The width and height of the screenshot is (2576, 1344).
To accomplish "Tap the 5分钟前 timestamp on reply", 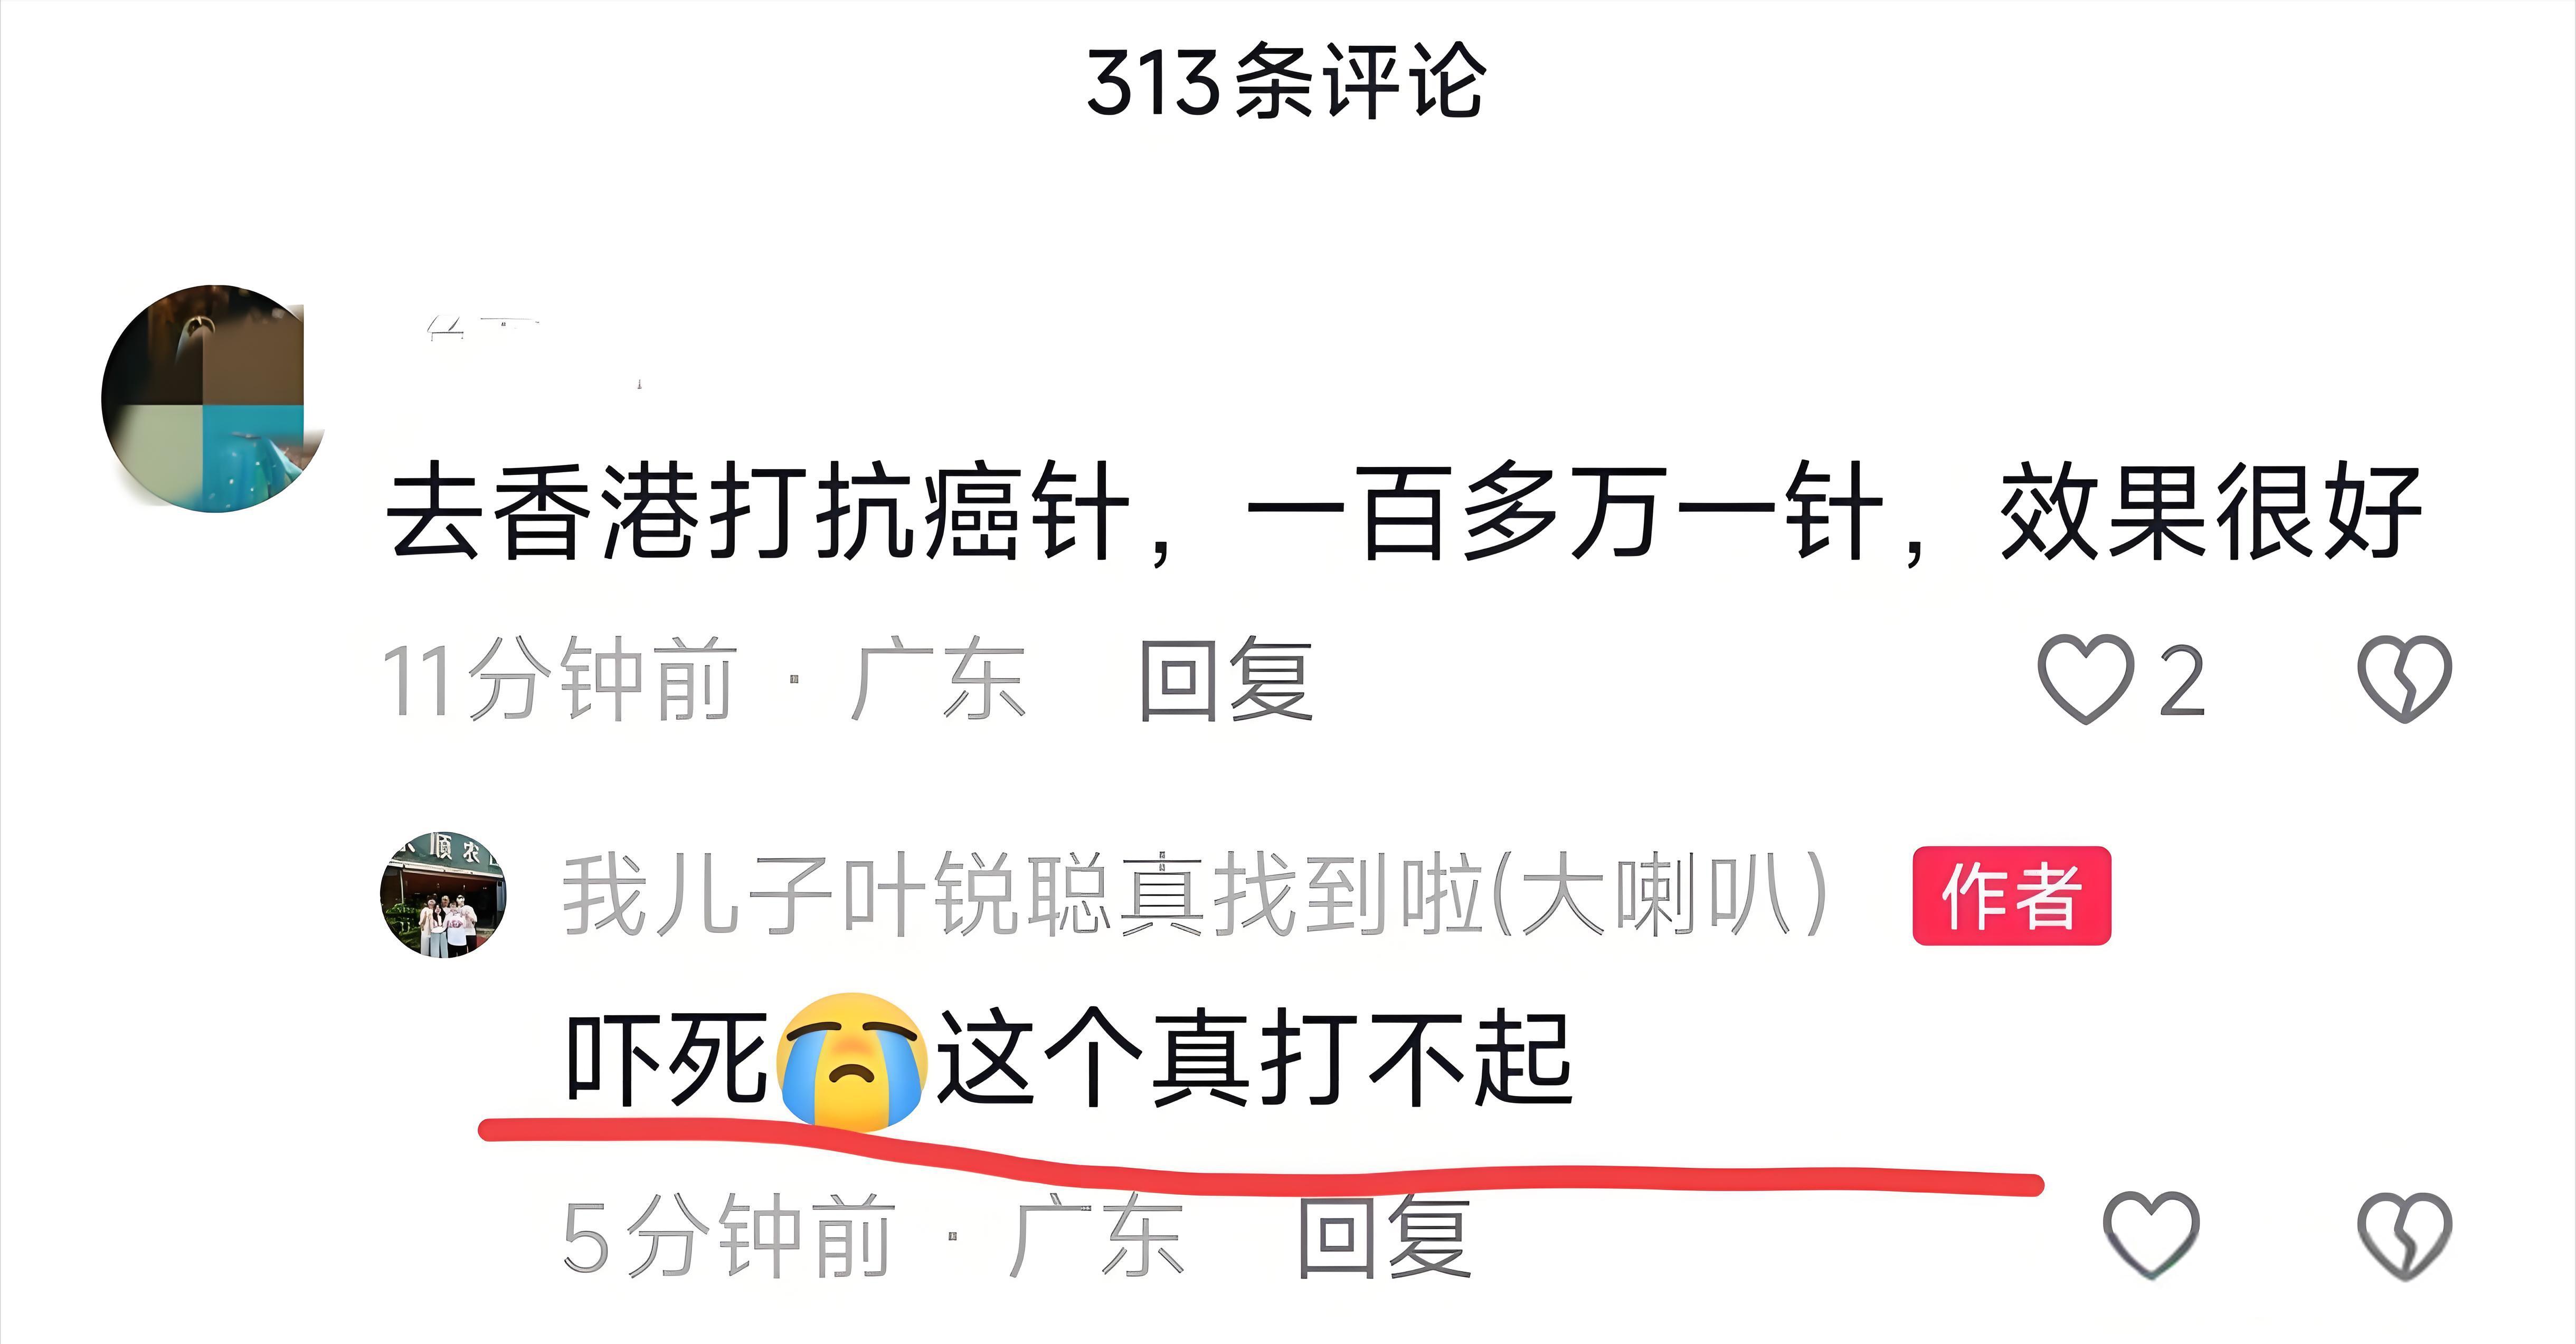I will [x=728, y=1237].
